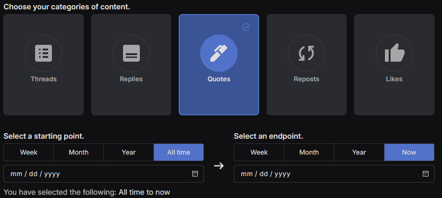Image resolution: width=442 pixels, height=198 pixels.
Task: Open the endpoint calendar picker icon
Action: click(x=426, y=174)
